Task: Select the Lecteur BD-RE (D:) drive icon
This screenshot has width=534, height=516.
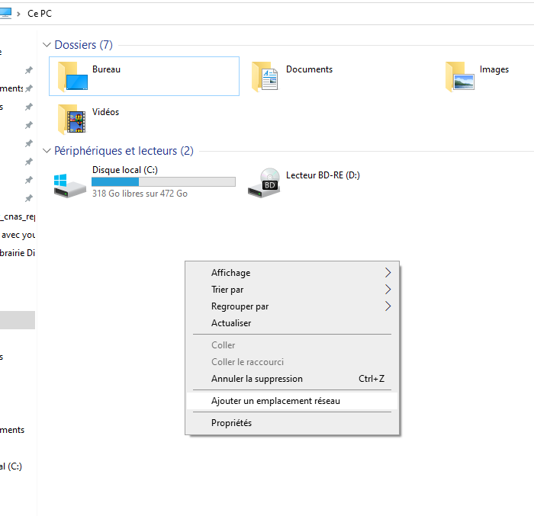Action: click(x=264, y=184)
